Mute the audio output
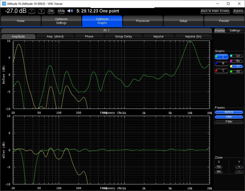Screen dimensions: 245x191 (x=61, y=11)
